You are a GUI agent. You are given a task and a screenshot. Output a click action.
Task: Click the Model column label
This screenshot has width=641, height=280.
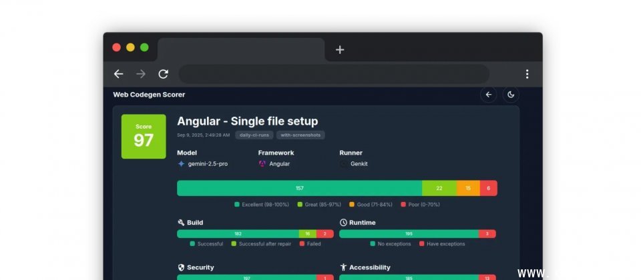tap(187, 153)
